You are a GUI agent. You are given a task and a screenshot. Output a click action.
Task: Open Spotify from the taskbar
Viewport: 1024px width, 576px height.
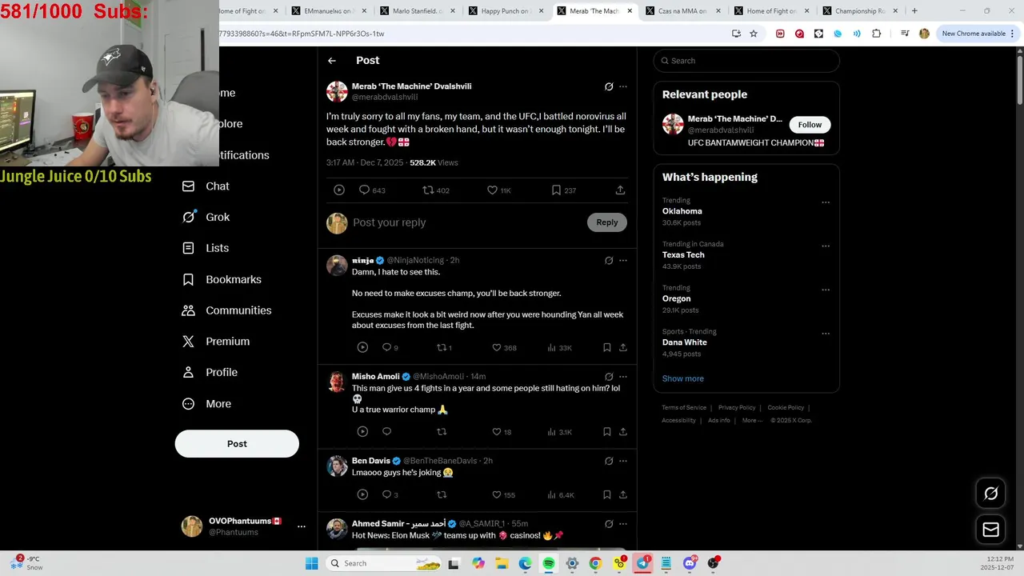[549, 563]
